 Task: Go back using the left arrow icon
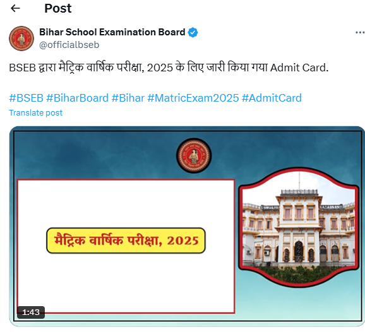click(15, 8)
